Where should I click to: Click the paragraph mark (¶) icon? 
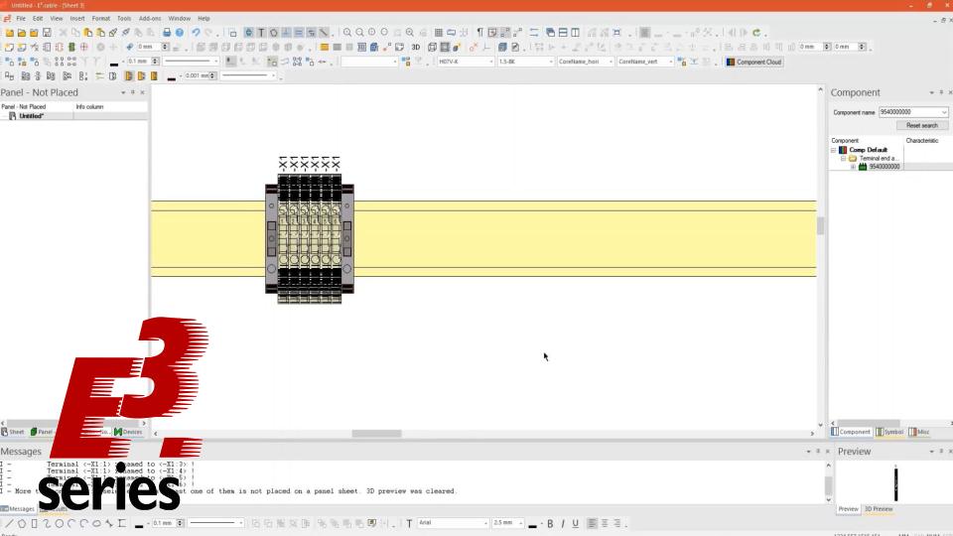pos(479,33)
